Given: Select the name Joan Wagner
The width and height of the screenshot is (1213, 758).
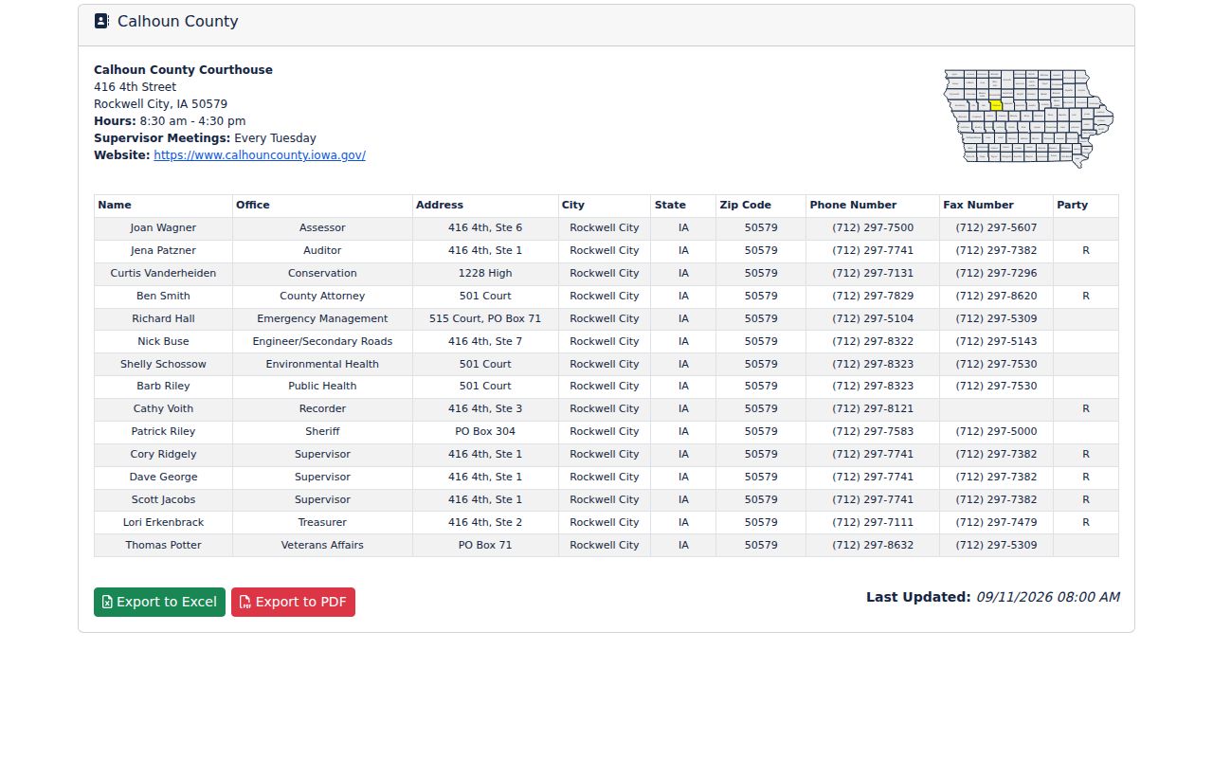Looking at the screenshot, I should [x=163, y=228].
